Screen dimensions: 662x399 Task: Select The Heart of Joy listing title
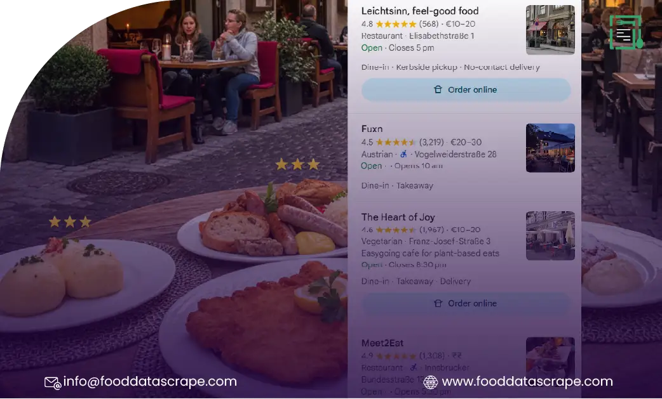click(x=398, y=218)
